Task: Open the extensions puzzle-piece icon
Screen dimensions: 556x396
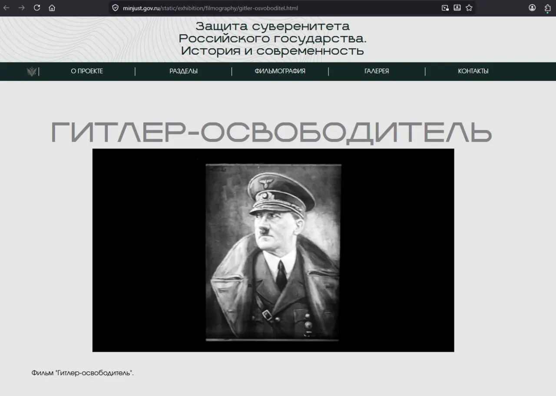Action: coord(547,8)
